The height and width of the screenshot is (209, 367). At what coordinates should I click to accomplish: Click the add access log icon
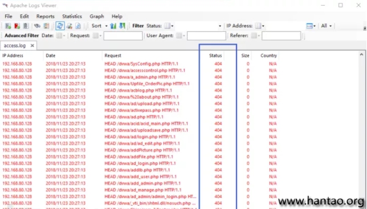click(x=8, y=26)
